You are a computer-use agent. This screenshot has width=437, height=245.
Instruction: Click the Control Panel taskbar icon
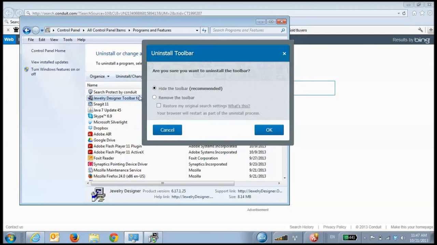[133, 238]
